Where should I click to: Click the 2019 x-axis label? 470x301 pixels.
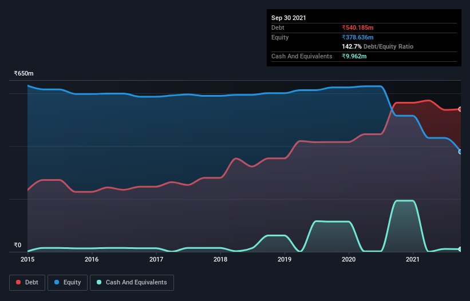click(x=285, y=259)
